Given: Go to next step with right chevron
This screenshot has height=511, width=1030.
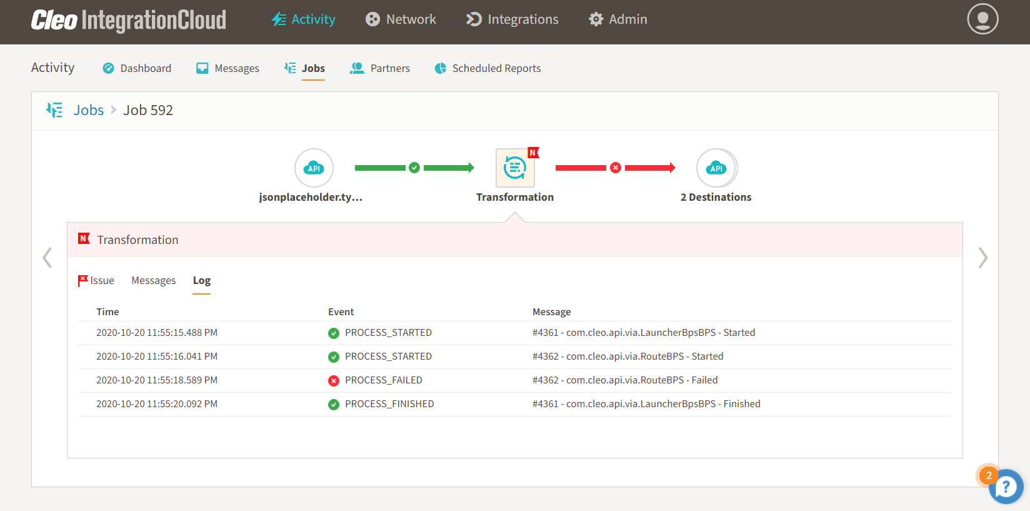Looking at the screenshot, I should point(983,258).
